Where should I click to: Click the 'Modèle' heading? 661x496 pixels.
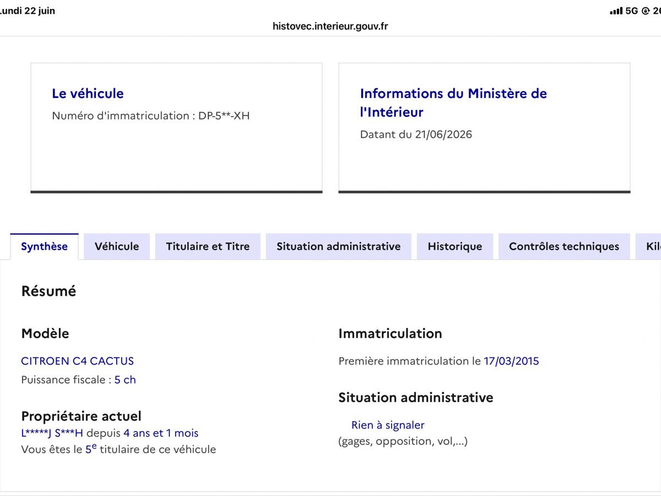(x=45, y=333)
